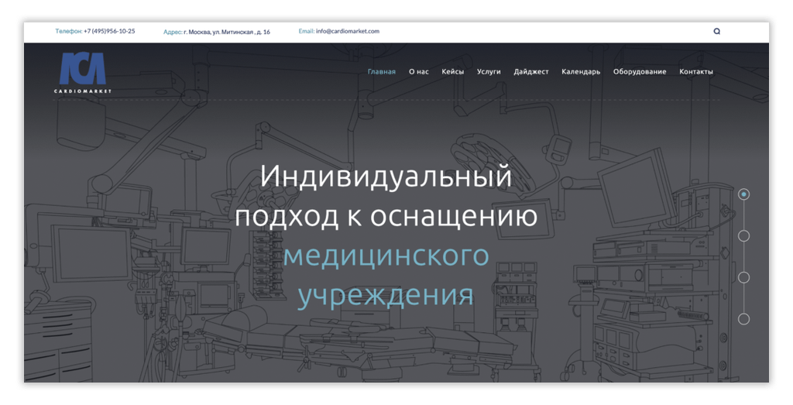Jump to the fourth slide dot
Screen dimensions: 793x405
(x=743, y=319)
